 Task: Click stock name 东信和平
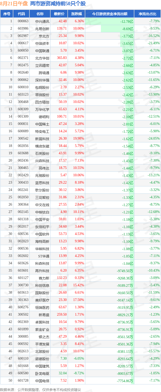pos(42,227)
